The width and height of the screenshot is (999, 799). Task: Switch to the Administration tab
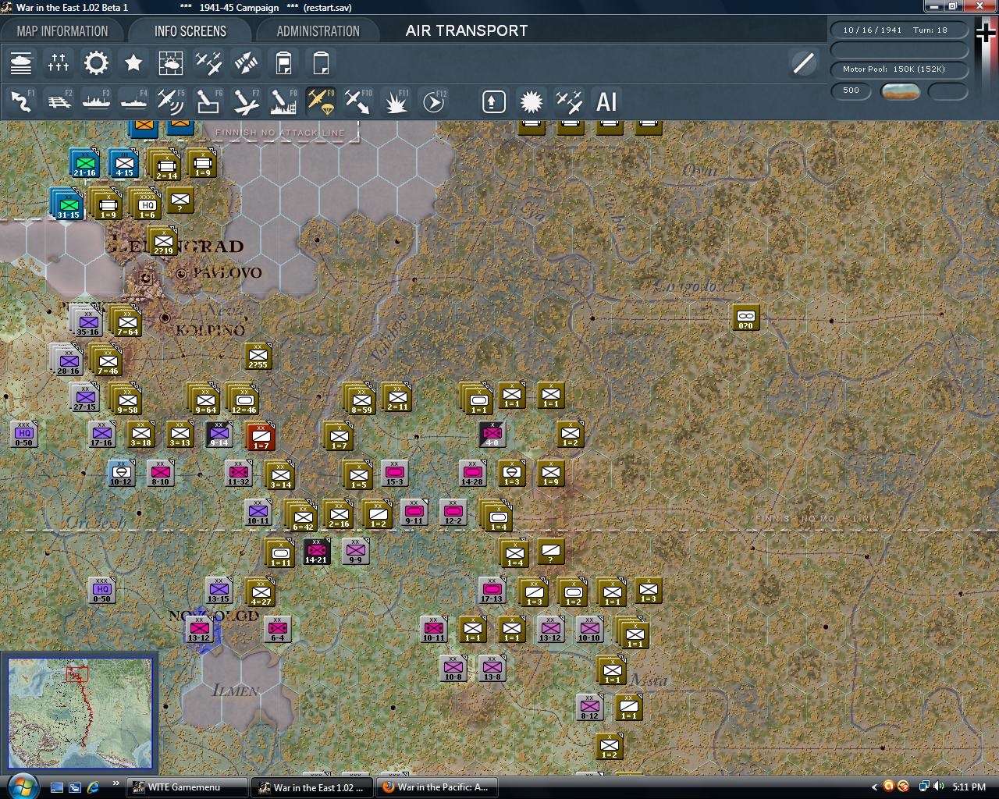pyautogui.click(x=318, y=31)
